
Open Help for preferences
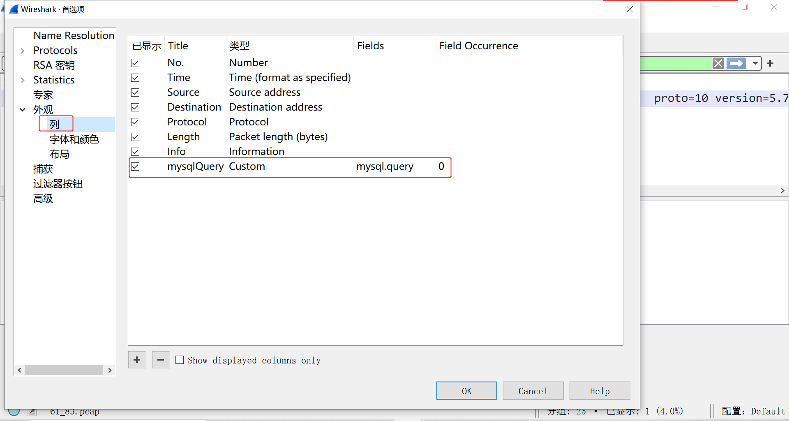point(600,391)
